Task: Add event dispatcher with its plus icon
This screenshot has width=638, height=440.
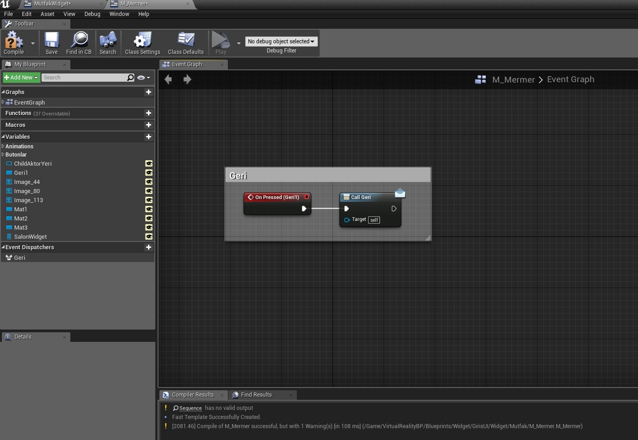Action: pos(148,247)
